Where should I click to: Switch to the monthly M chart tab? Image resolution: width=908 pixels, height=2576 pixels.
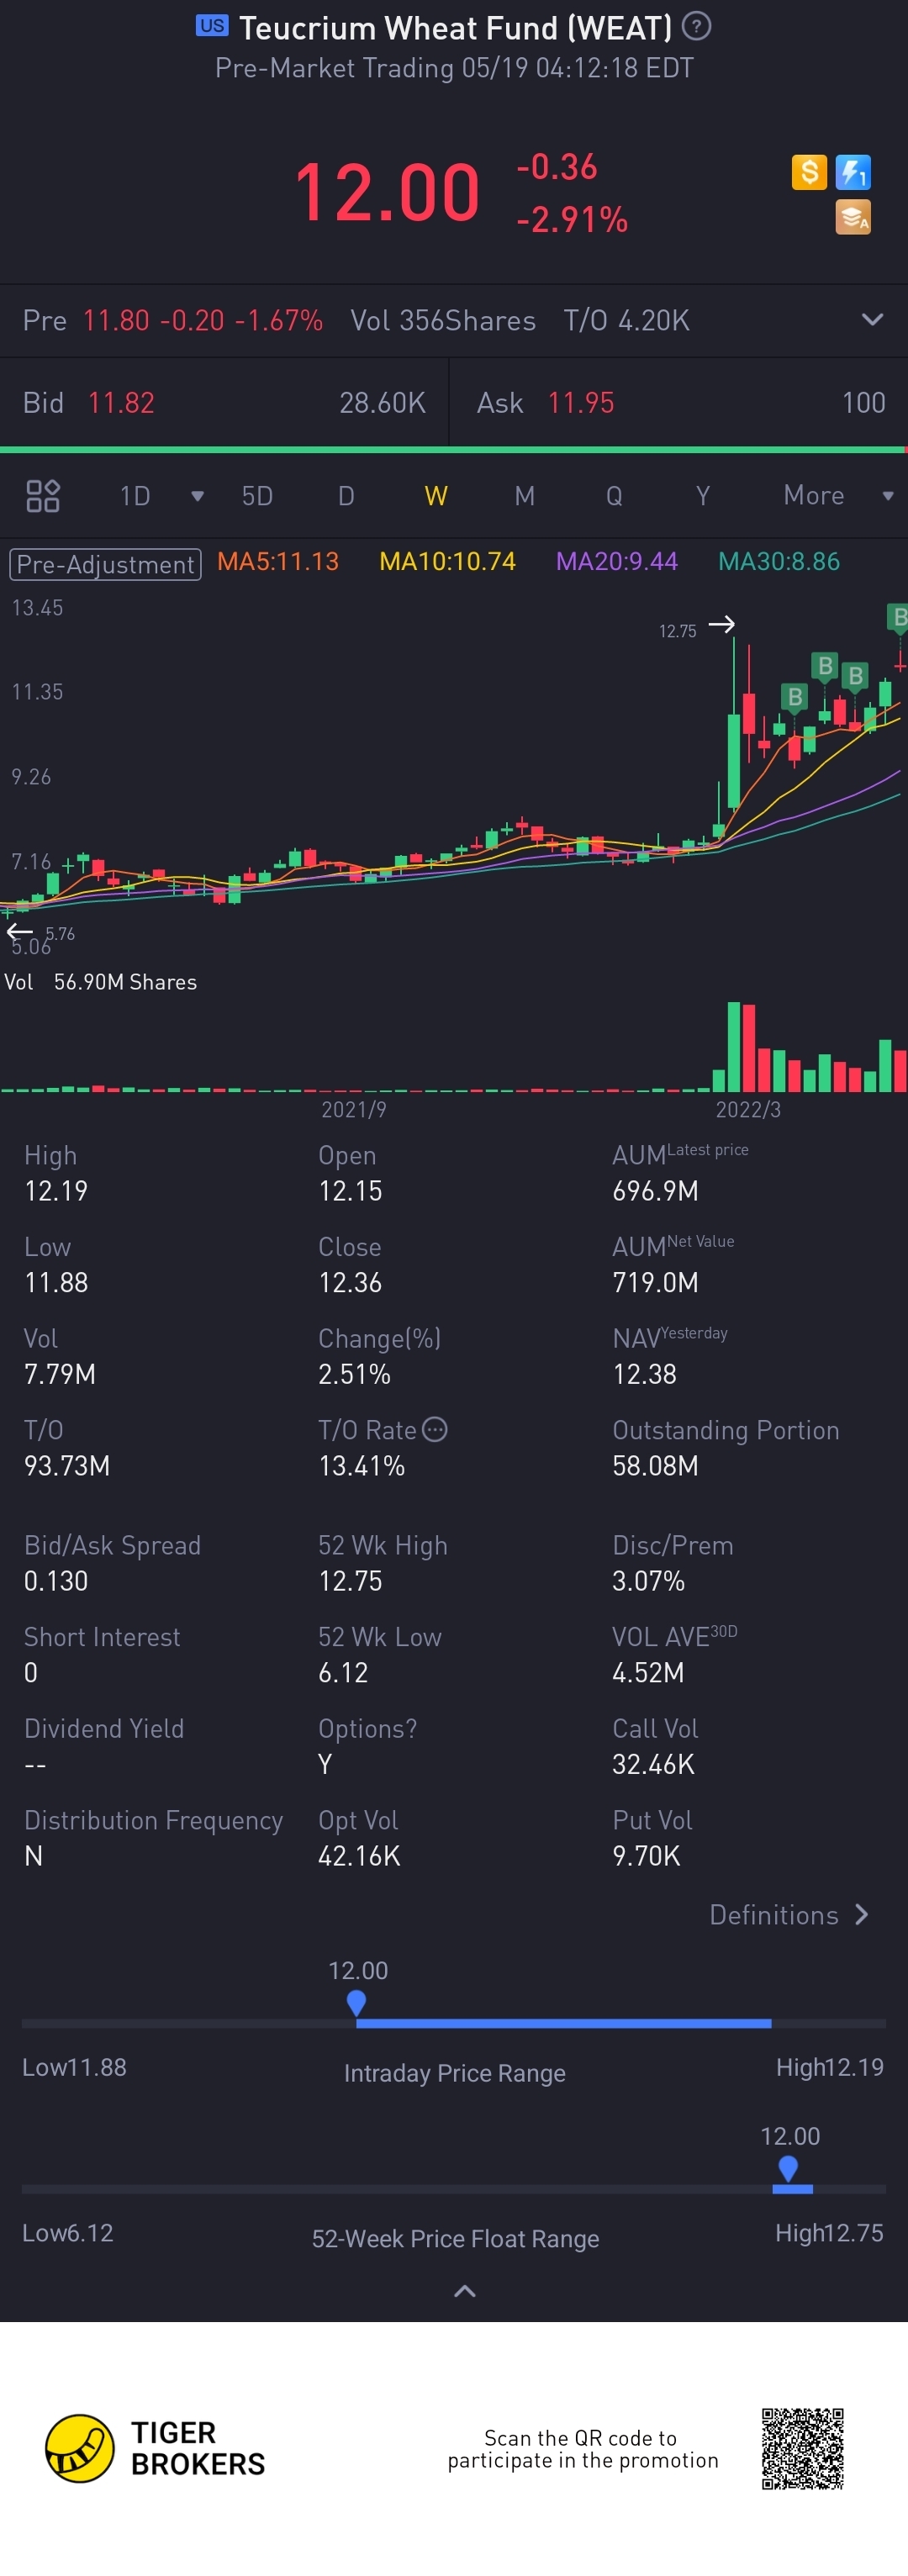point(525,496)
